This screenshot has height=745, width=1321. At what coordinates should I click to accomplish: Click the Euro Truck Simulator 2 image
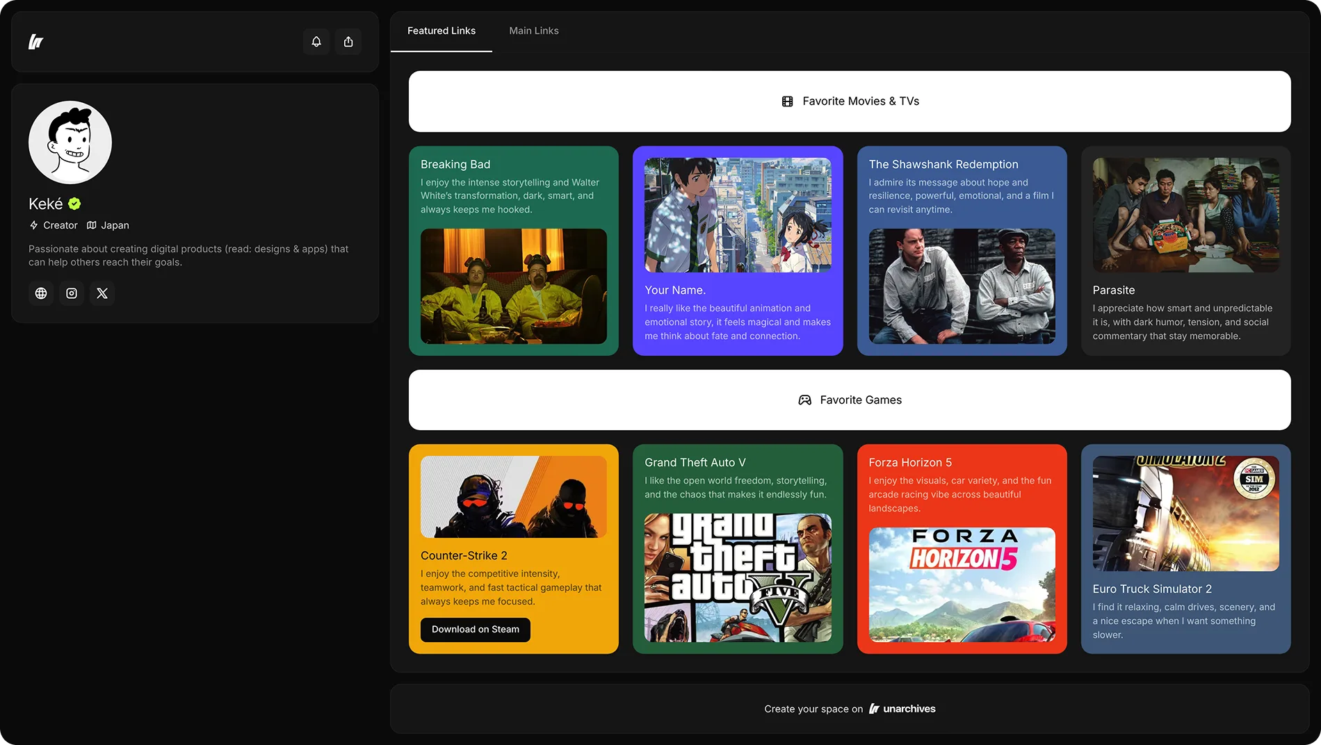(1186, 514)
